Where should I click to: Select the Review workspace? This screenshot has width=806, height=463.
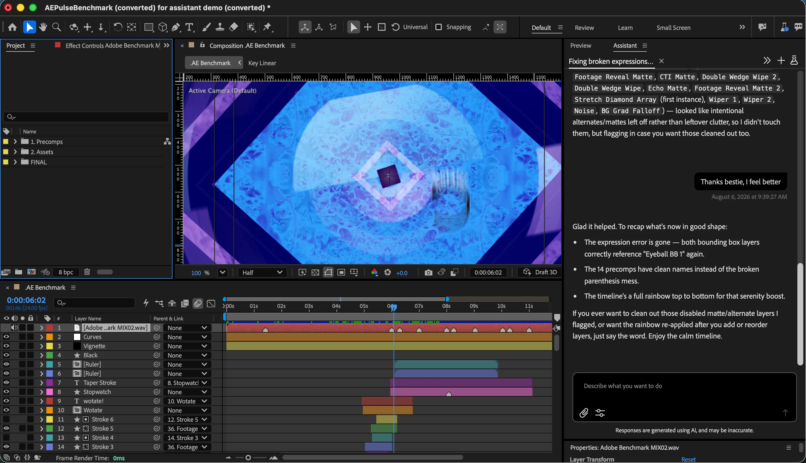point(584,28)
